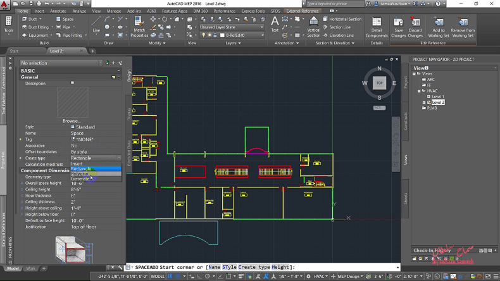
Task: Click the Text annotation tool
Action: (275, 25)
